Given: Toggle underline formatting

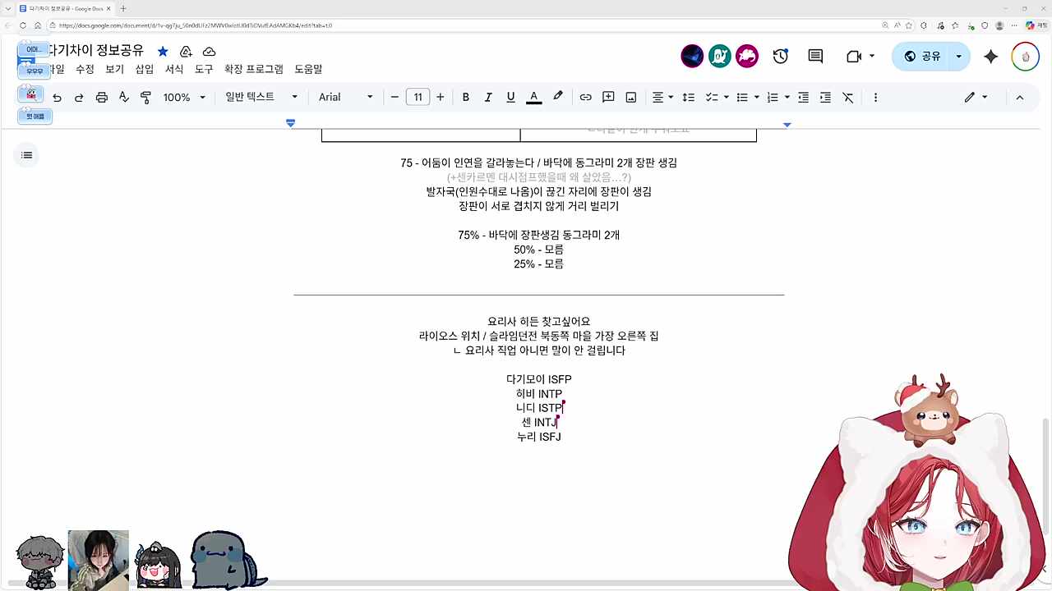Looking at the screenshot, I should [510, 97].
